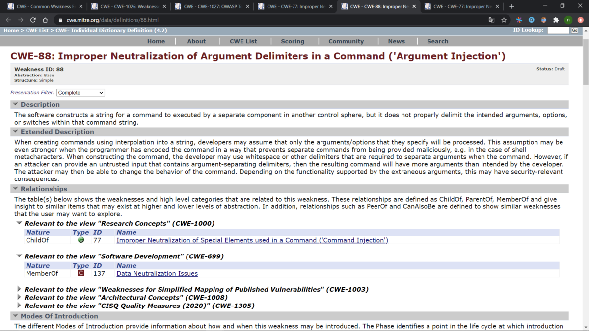Close the 'Common Weakness' first tab
The height and width of the screenshot is (331, 589).
tap(81, 7)
